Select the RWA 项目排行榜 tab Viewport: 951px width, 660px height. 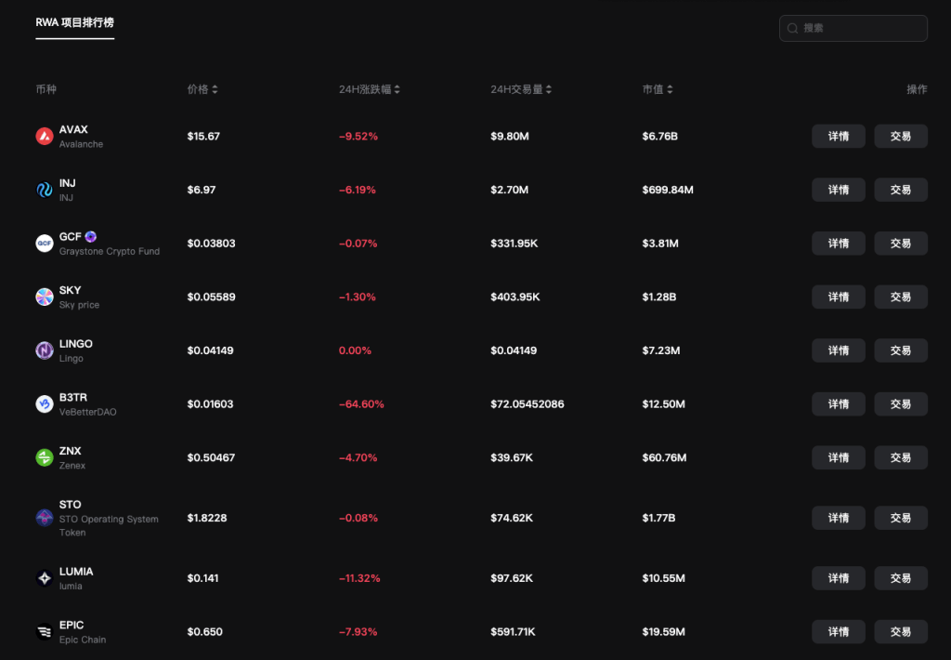pyautogui.click(x=74, y=22)
